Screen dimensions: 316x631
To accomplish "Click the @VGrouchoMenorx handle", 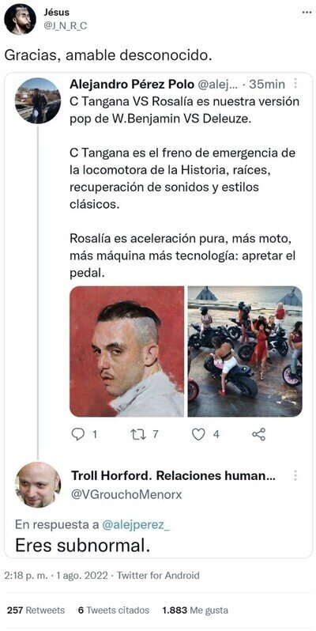I will (x=126, y=494).
